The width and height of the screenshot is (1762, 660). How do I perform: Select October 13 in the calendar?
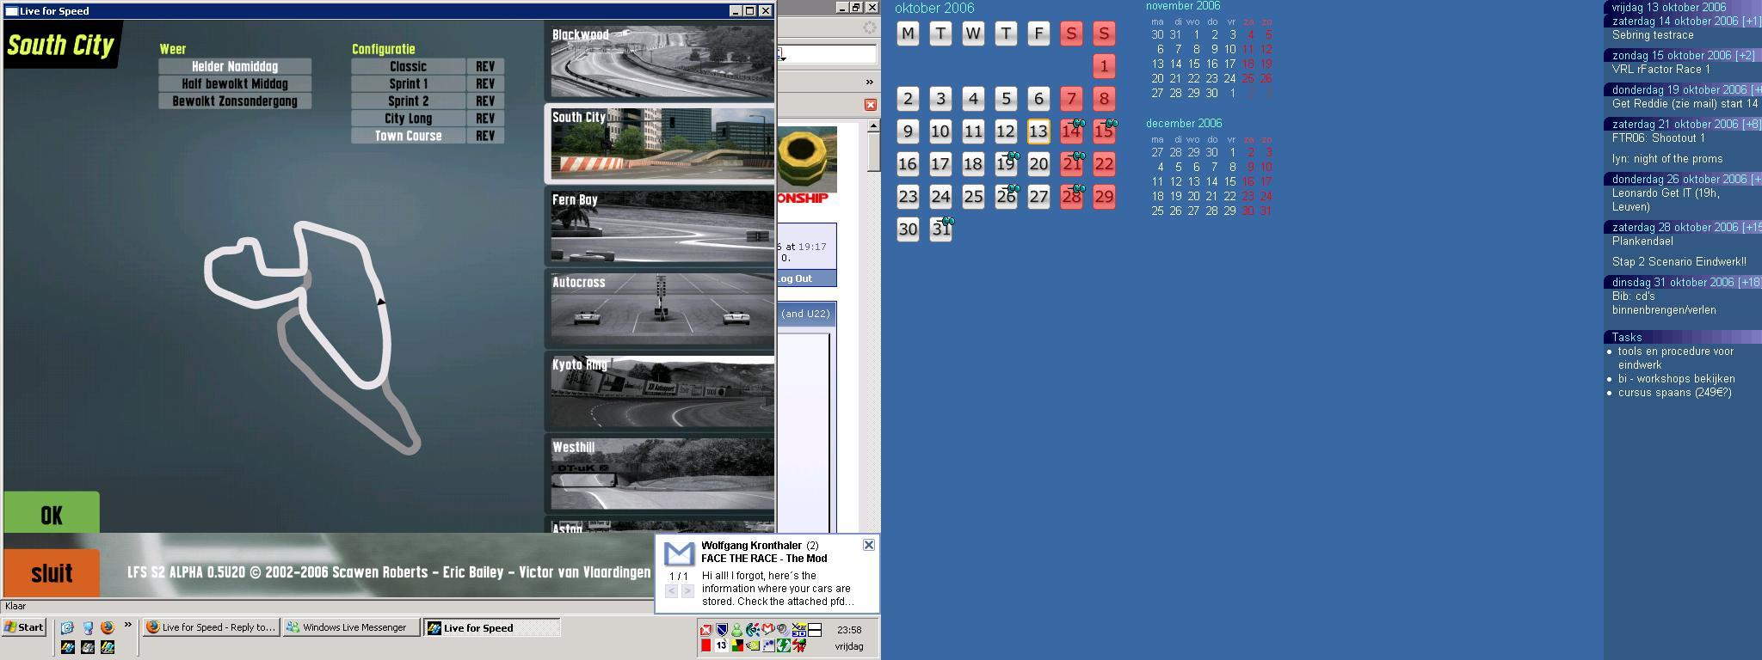(1038, 131)
